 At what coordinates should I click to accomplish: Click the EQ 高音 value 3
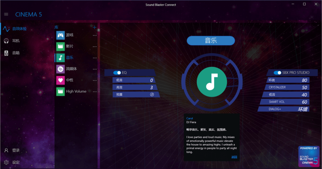coord(152,88)
